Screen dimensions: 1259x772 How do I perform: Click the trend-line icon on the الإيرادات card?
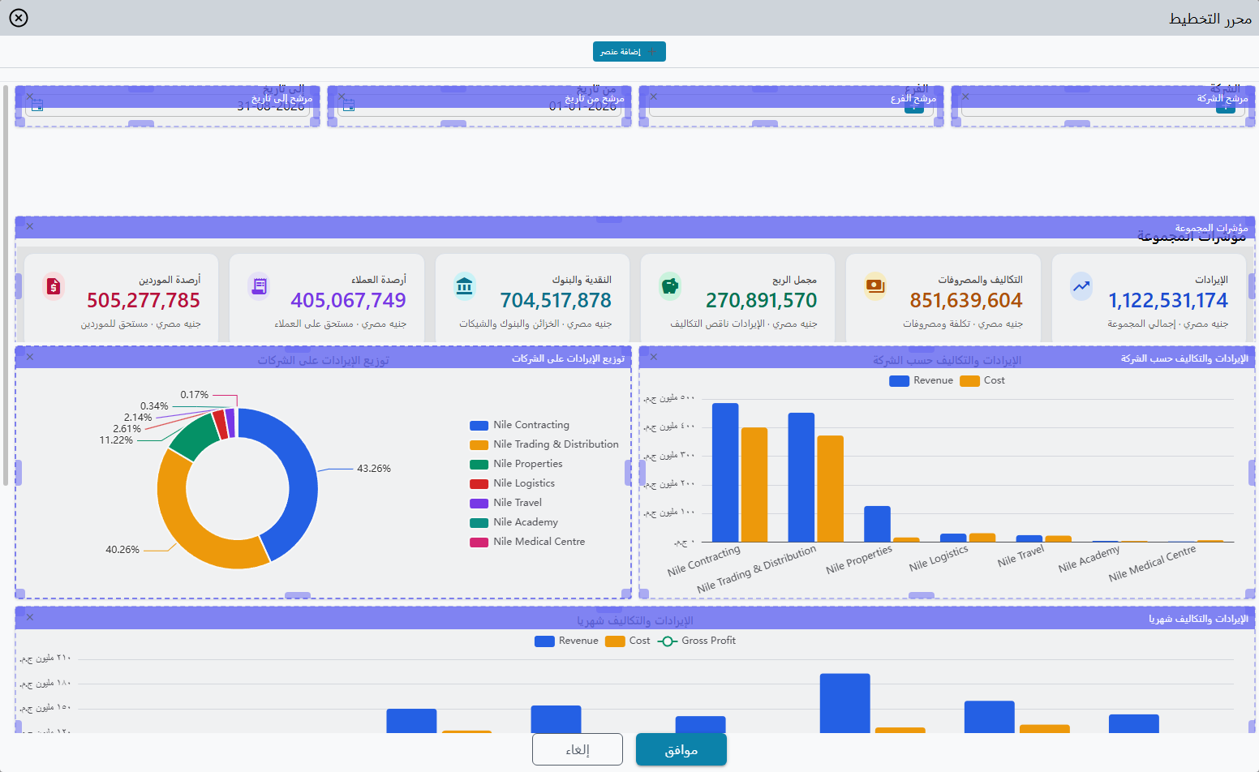(x=1081, y=286)
